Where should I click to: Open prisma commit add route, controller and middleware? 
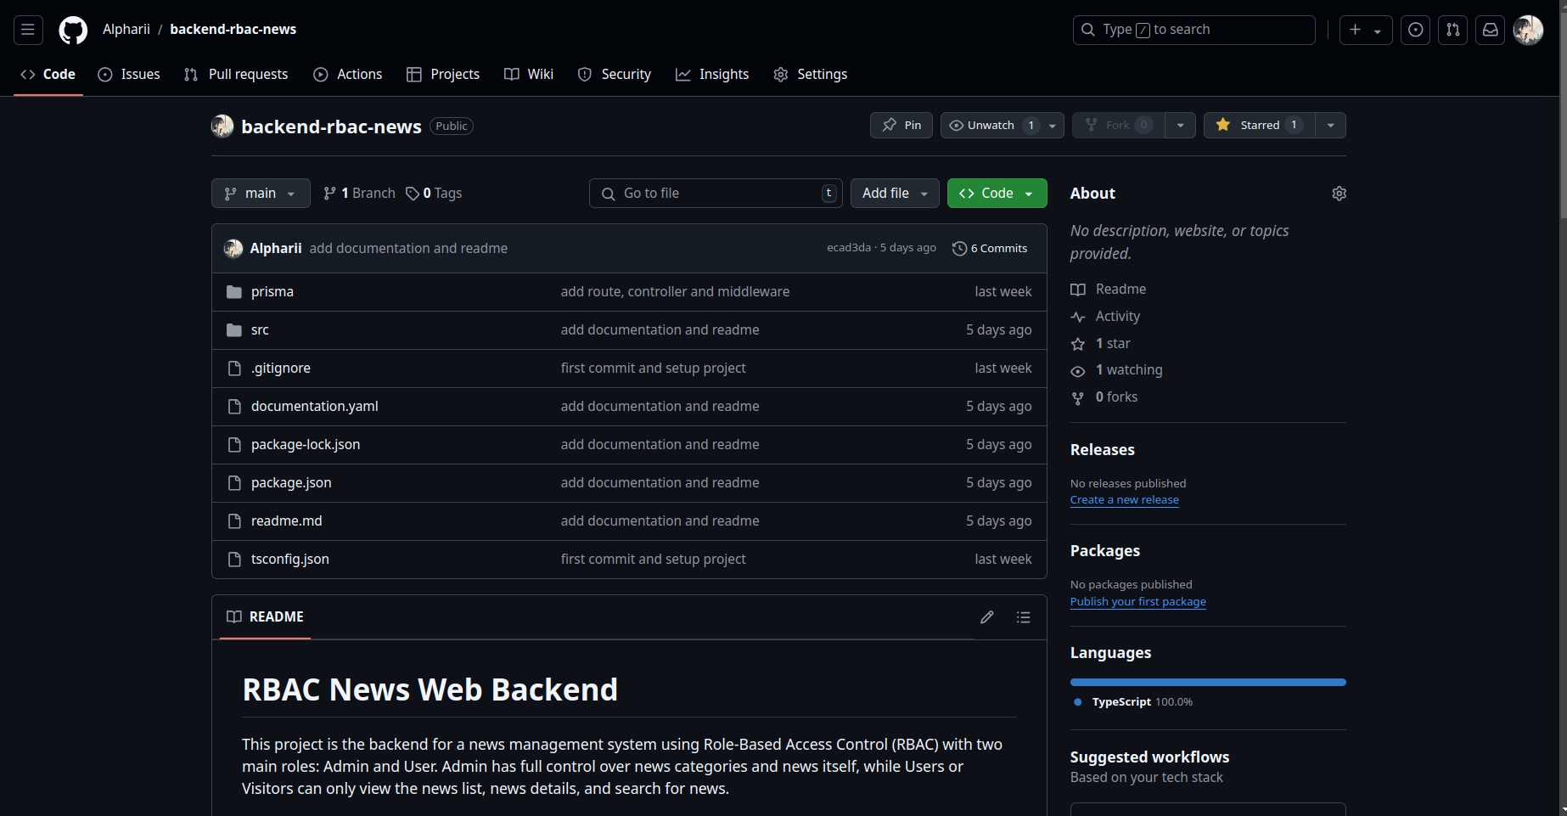coord(675,292)
